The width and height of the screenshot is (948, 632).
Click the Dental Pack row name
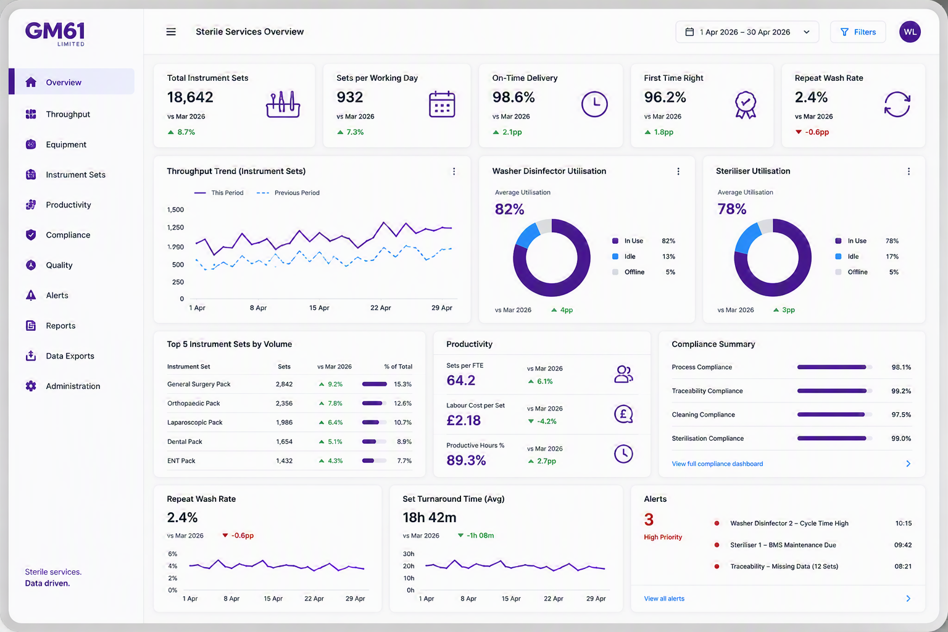185,441
